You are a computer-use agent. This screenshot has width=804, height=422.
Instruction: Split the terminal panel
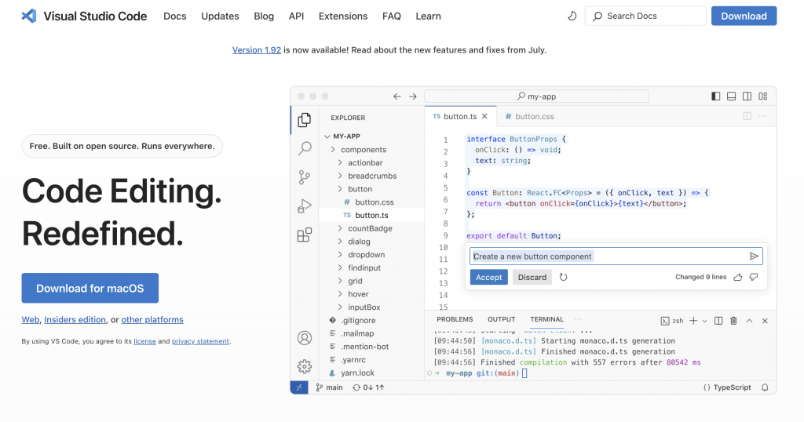click(x=718, y=321)
